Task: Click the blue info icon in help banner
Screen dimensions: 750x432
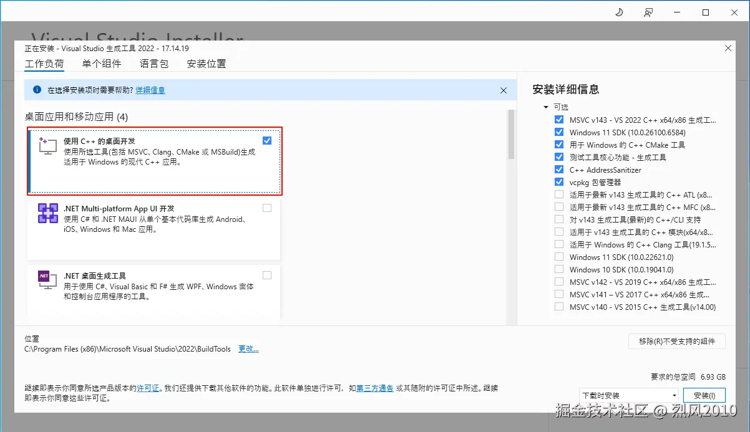Action: point(37,90)
